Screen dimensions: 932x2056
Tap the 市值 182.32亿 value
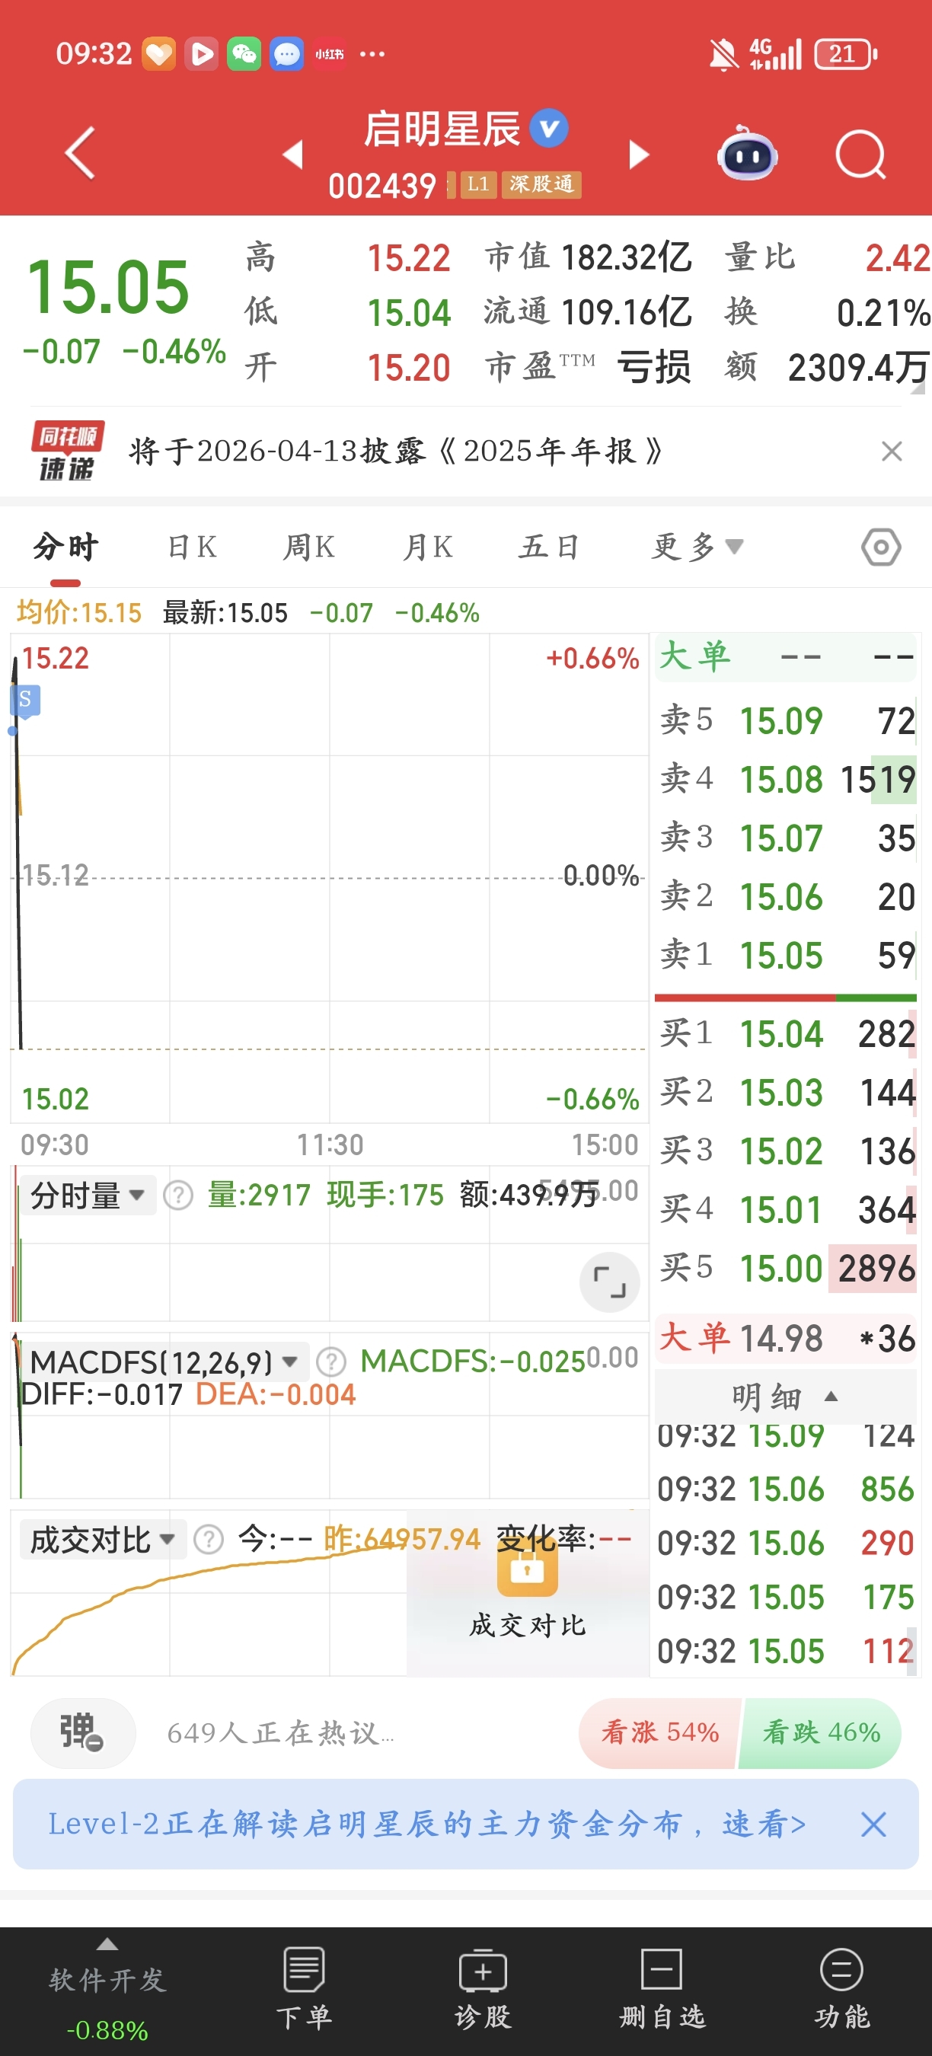point(627,258)
